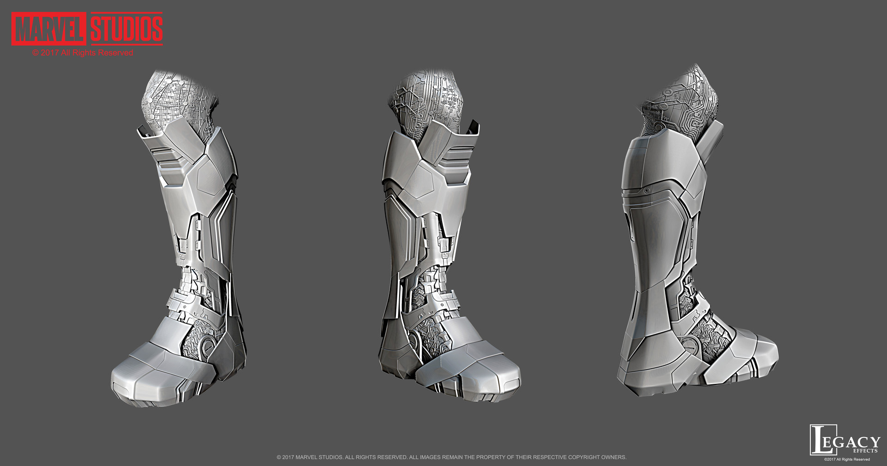Click the © 2017 All Rights Reserved text
The image size is (887, 466).
coord(83,53)
